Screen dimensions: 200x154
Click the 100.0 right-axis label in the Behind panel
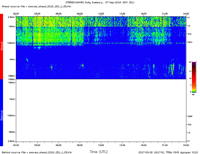190,116
